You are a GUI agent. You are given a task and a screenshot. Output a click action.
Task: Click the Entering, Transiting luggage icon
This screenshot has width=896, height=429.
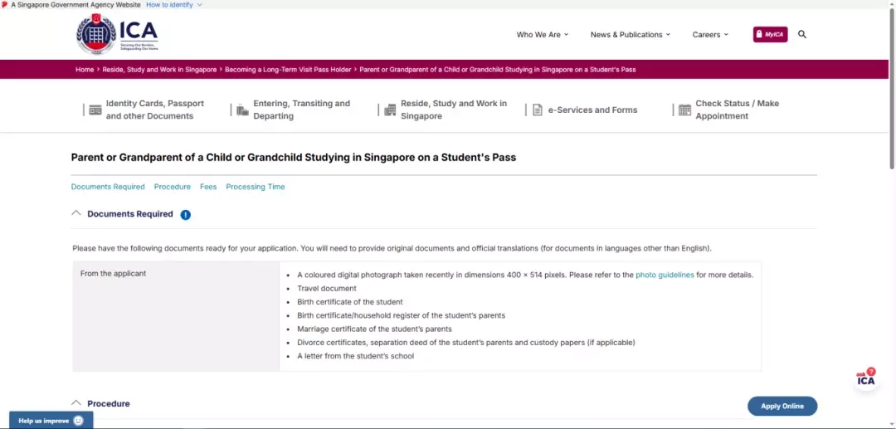[242, 110]
